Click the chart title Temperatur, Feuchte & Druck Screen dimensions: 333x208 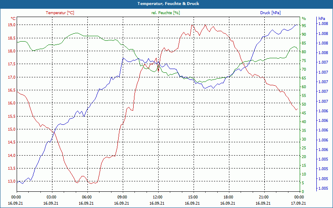pyautogui.click(x=168, y=4)
